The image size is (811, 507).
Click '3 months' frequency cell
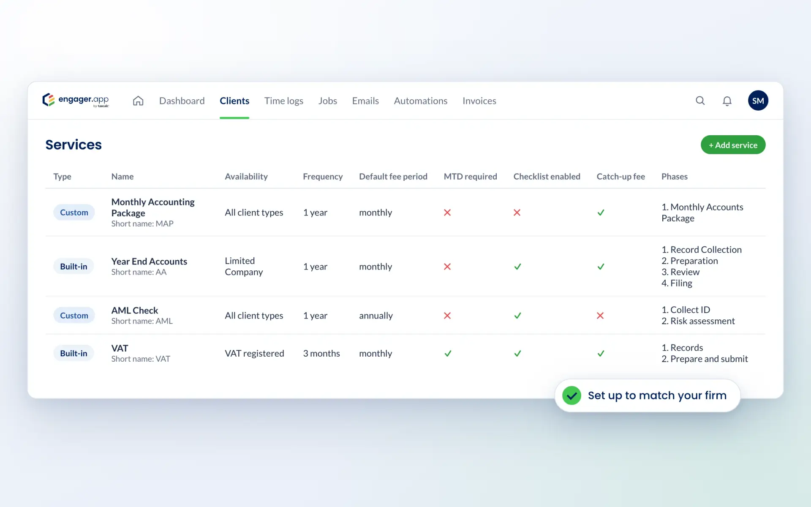pos(321,353)
